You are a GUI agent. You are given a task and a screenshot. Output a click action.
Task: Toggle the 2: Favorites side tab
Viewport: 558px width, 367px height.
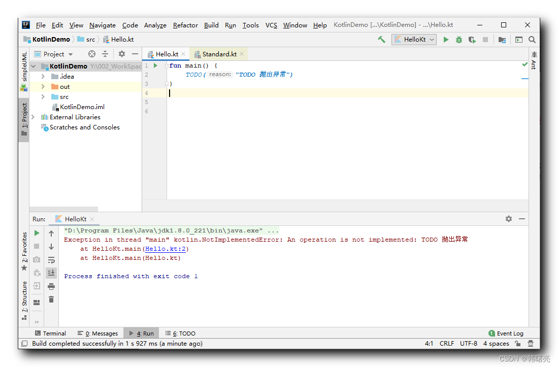coord(24,251)
